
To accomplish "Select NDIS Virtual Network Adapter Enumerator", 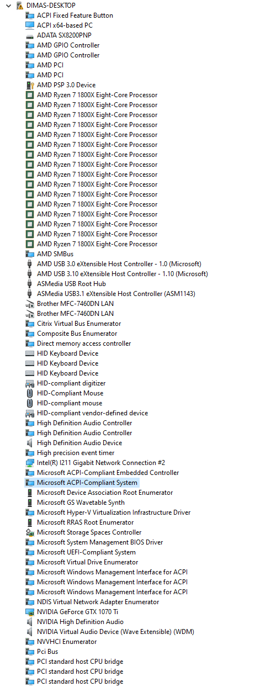I will [98, 602].
